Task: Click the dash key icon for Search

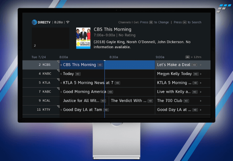Action: click(x=185, y=23)
